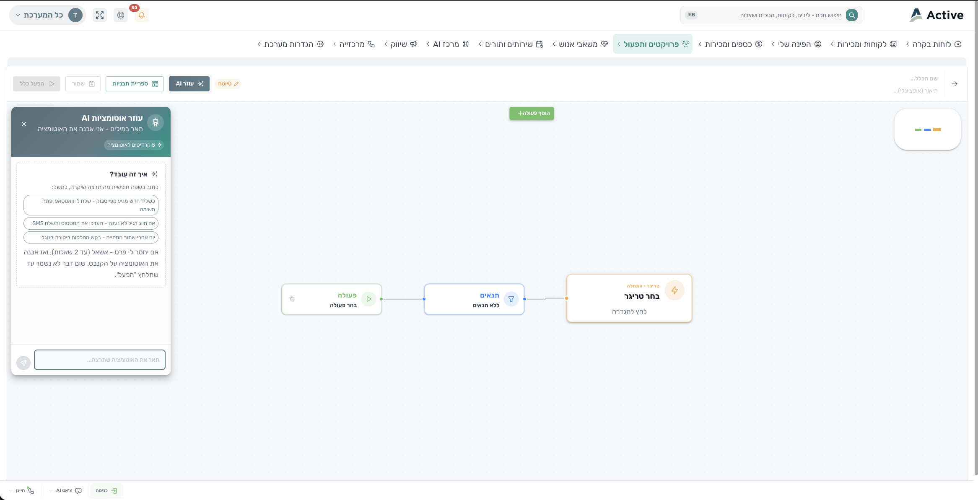Click the optional description field
The image size is (978, 500).
916,91
